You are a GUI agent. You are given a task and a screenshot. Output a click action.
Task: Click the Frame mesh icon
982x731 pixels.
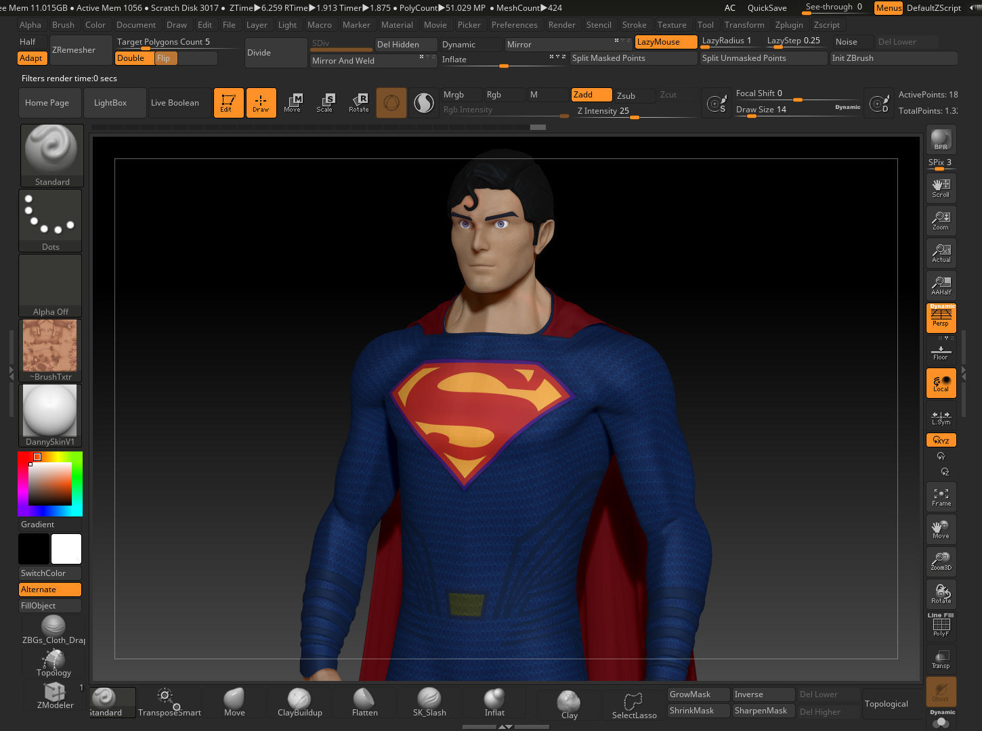tap(941, 497)
